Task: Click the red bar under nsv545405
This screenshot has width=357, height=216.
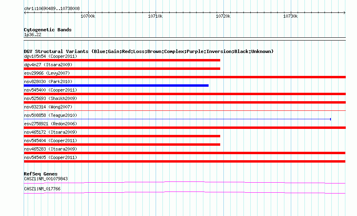Action: 185,161
